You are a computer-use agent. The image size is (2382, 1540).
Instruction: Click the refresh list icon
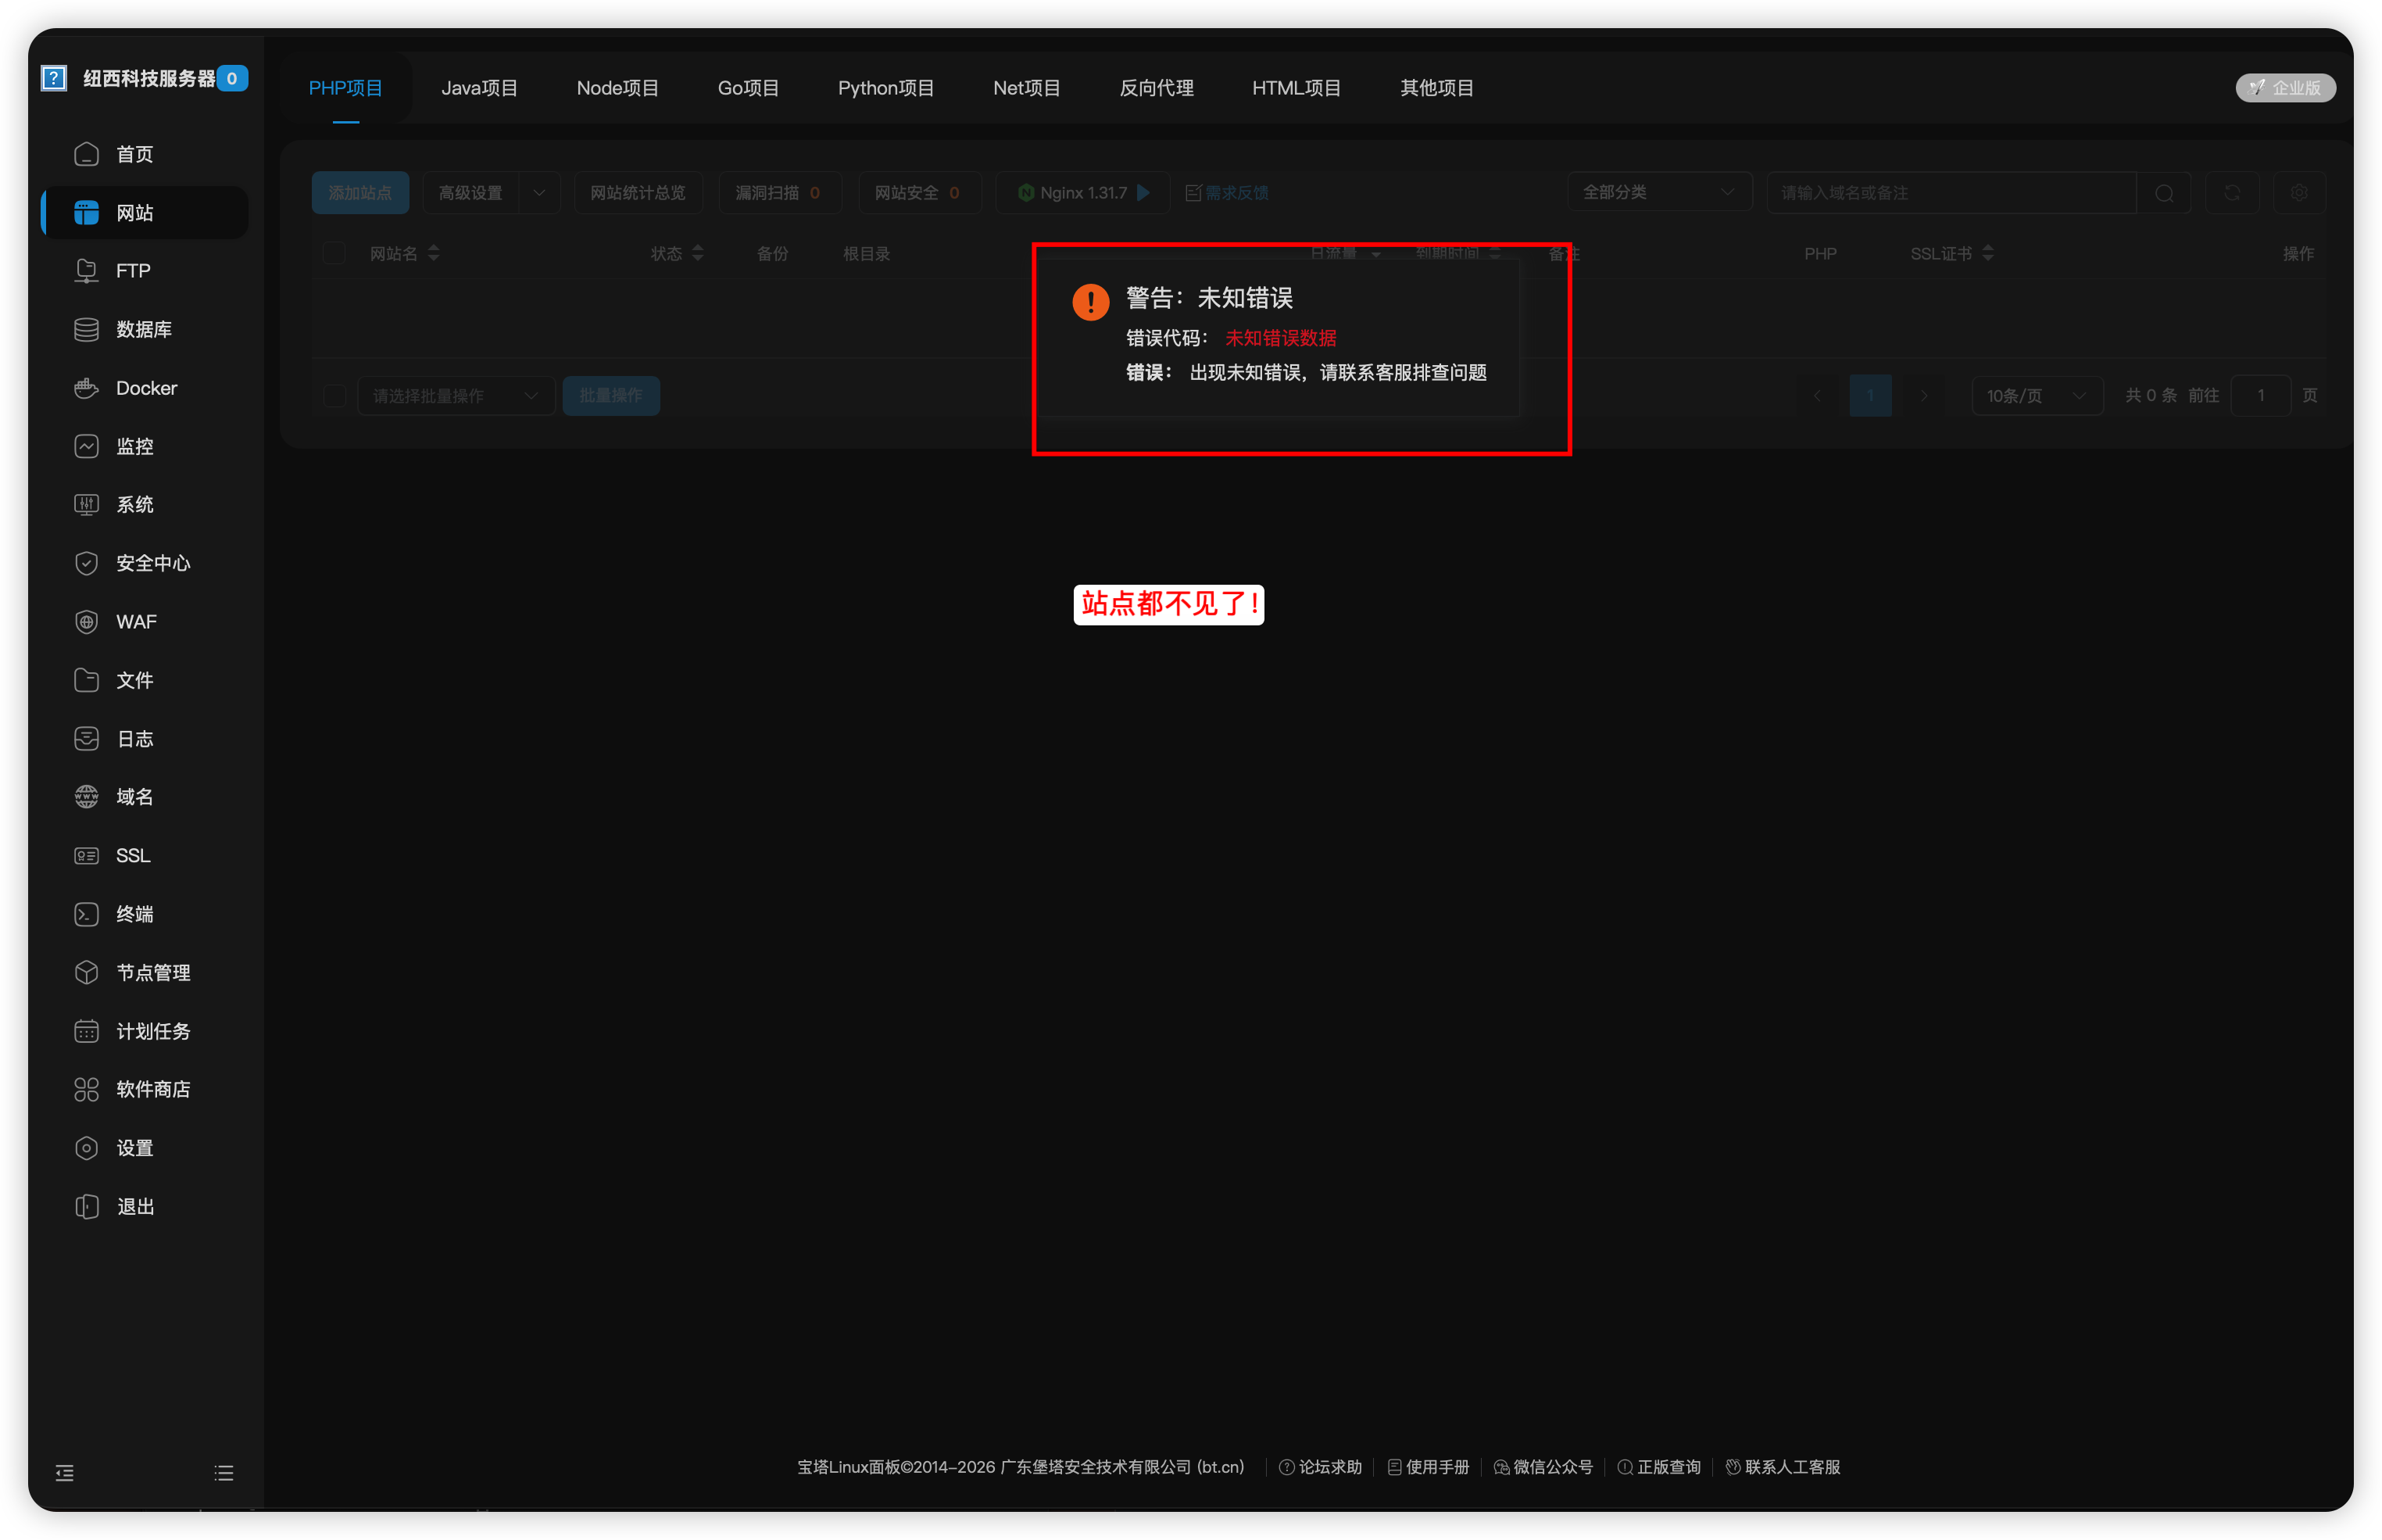(2232, 193)
